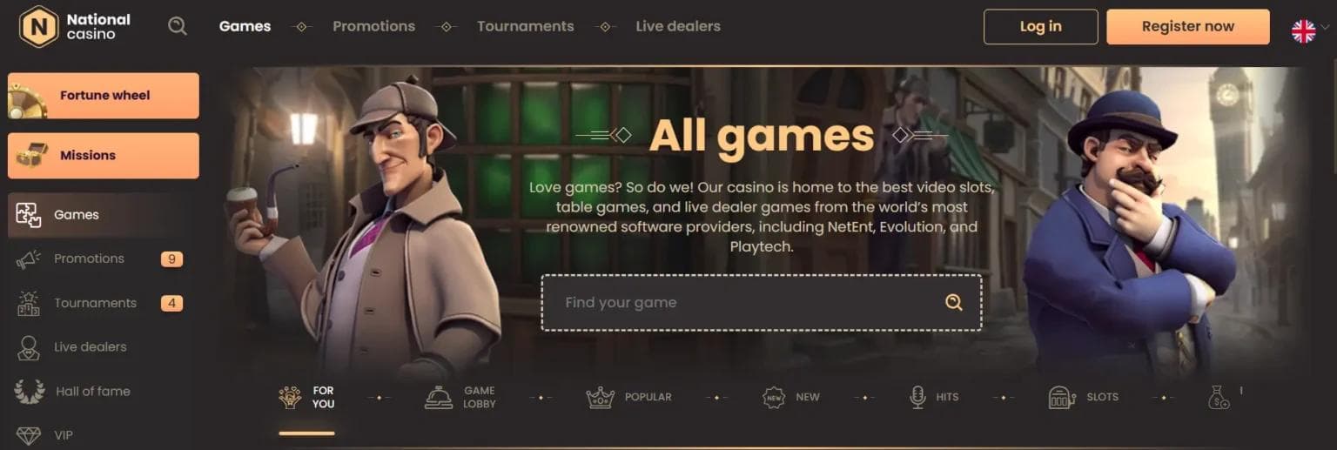Click the Games puzzle icon in sidebar

[29, 215]
